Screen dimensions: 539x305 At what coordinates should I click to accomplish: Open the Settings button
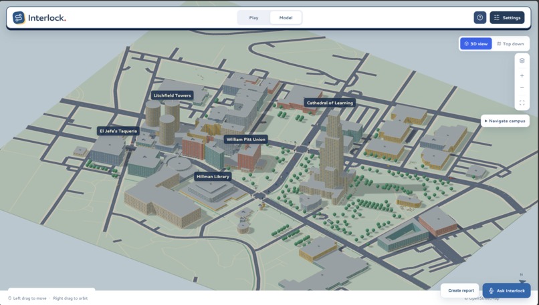507,17
